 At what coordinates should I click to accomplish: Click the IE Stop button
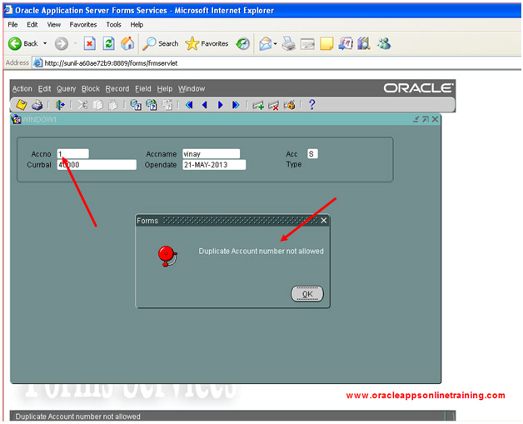89,43
